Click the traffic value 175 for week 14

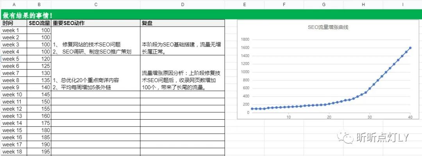pos(39,123)
